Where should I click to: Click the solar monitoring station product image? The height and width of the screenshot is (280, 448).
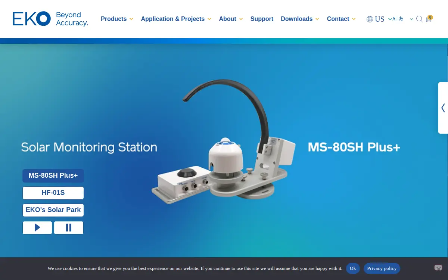pos(224,142)
